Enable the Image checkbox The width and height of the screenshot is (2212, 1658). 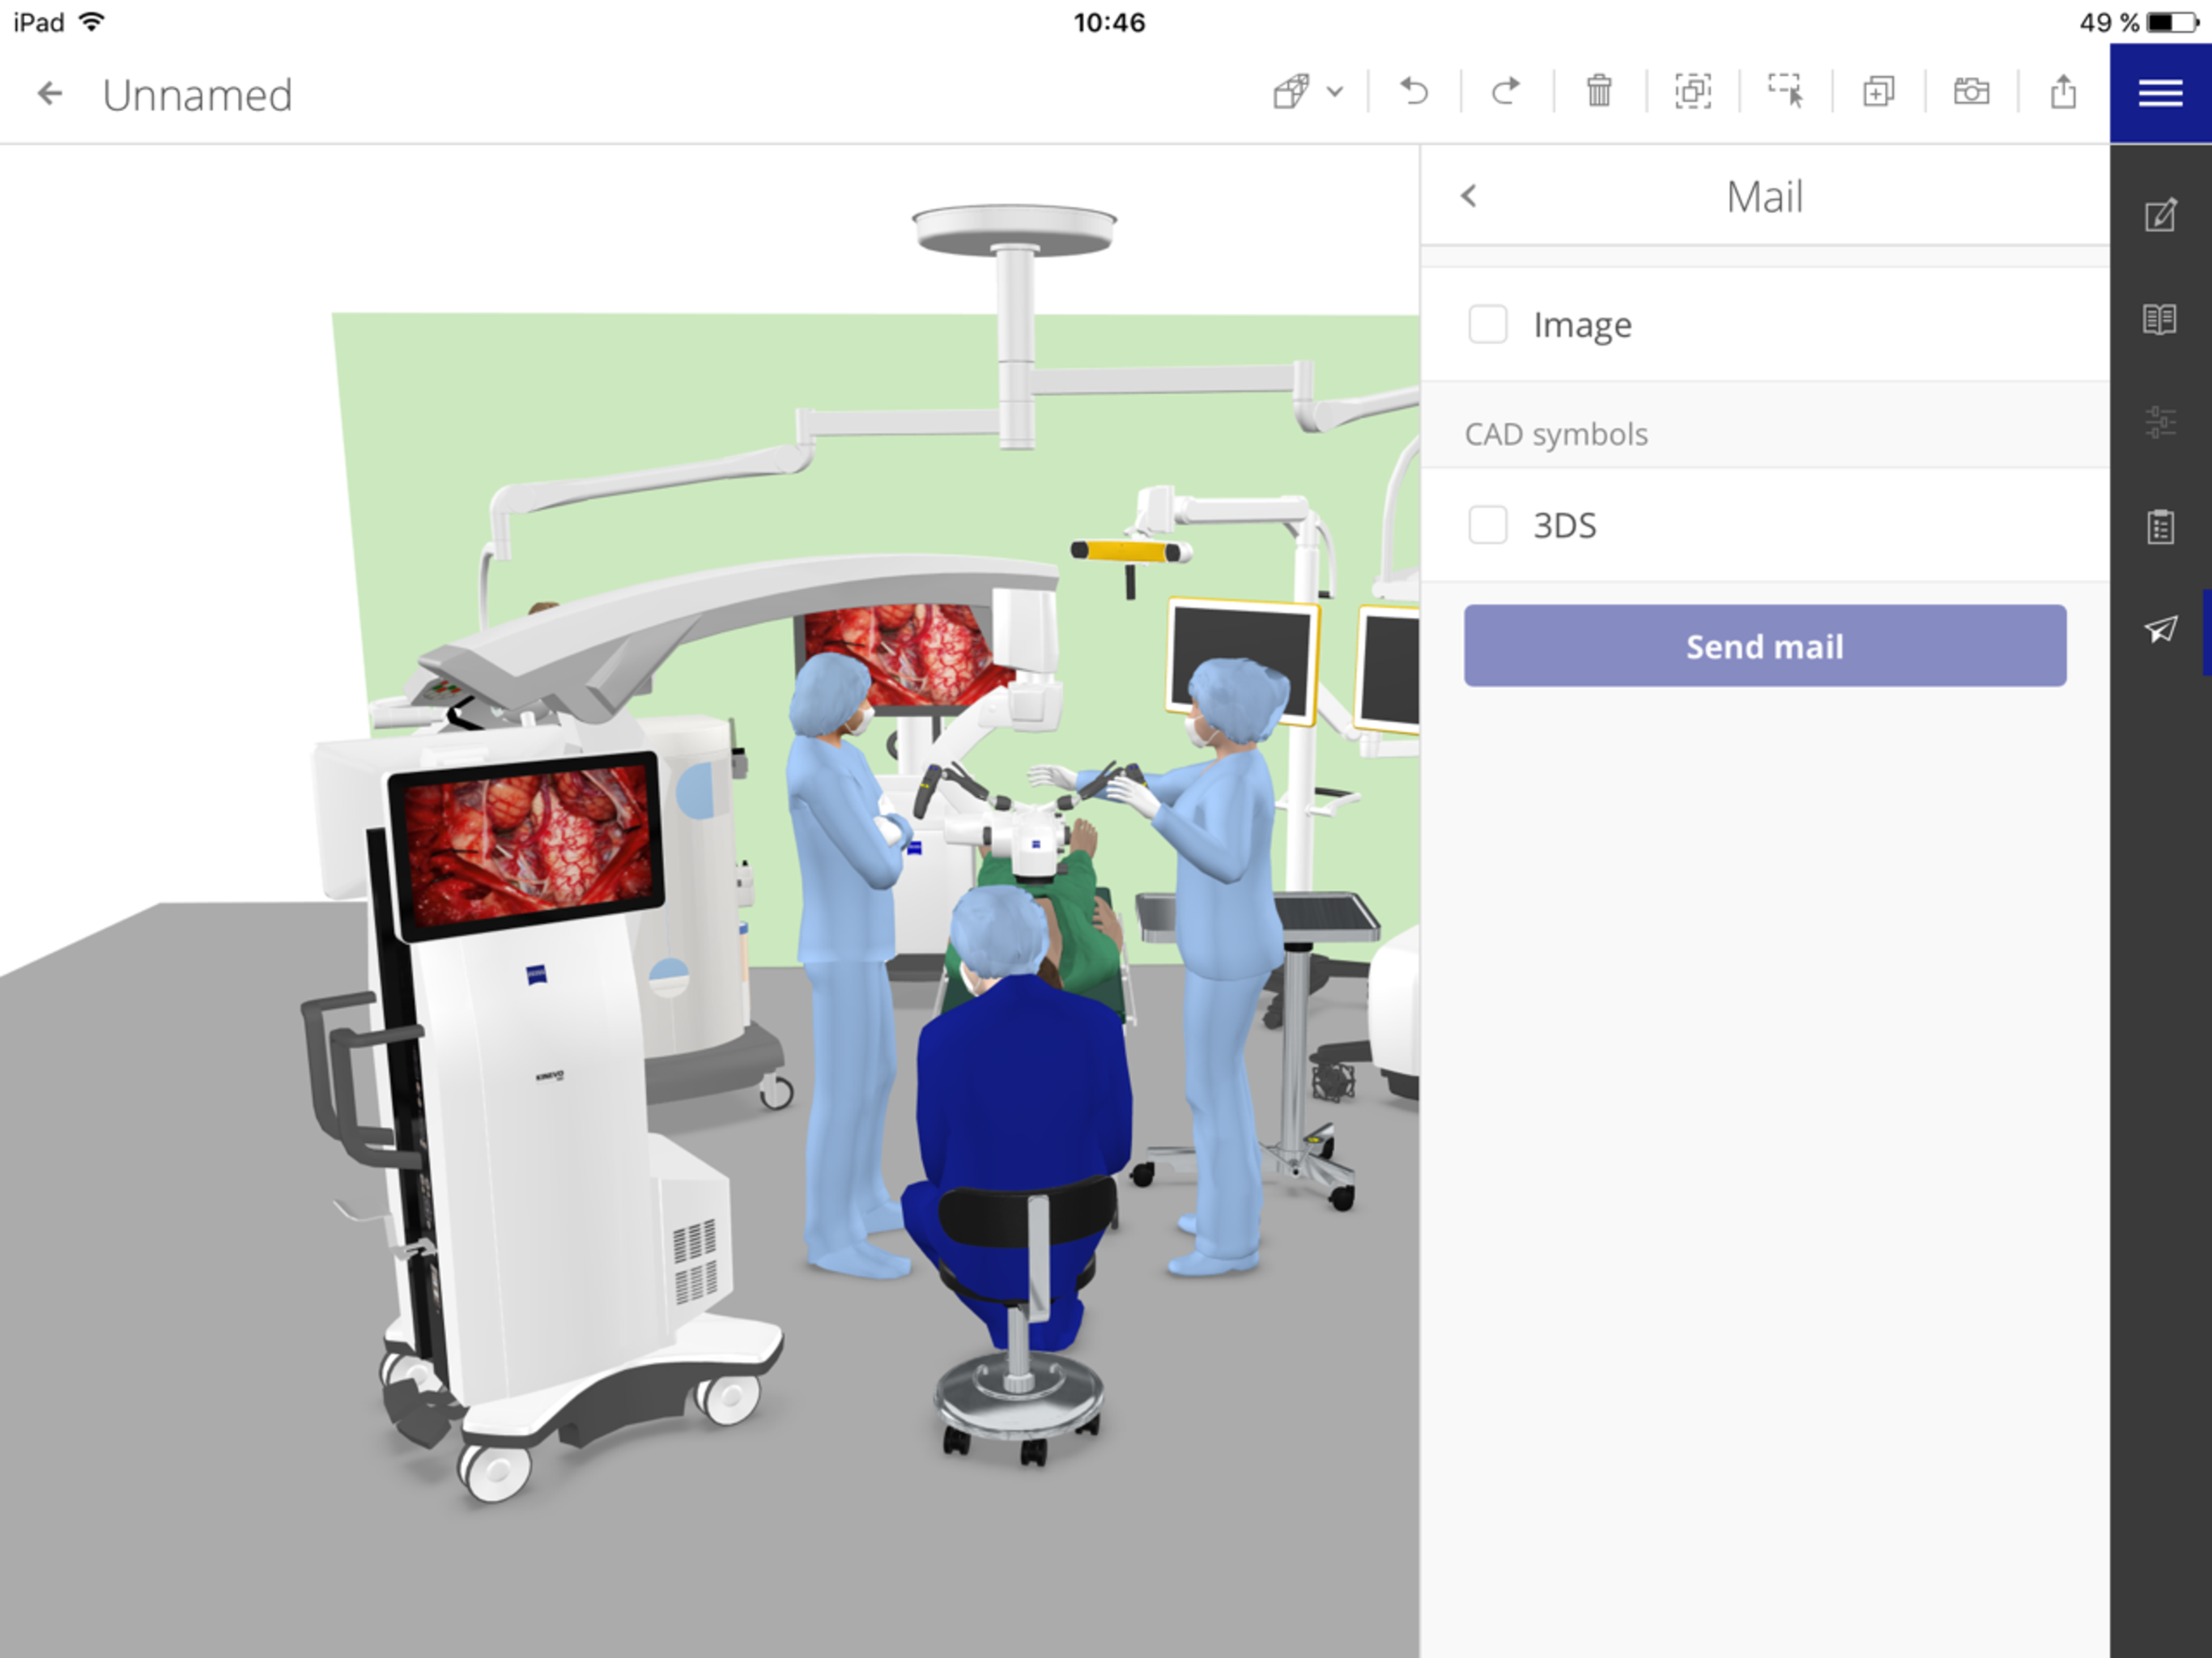tap(1487, 324)
